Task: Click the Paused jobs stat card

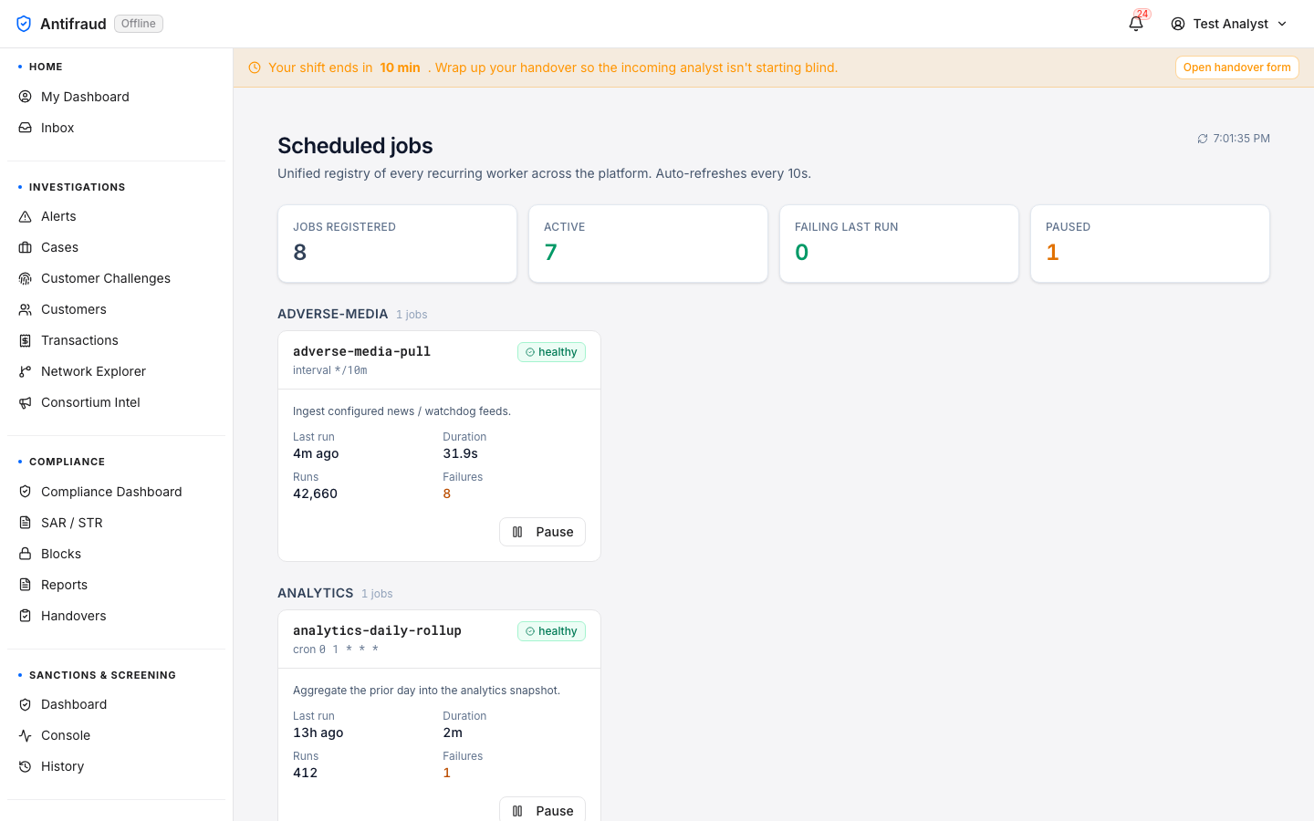Action: point(1150,244)
